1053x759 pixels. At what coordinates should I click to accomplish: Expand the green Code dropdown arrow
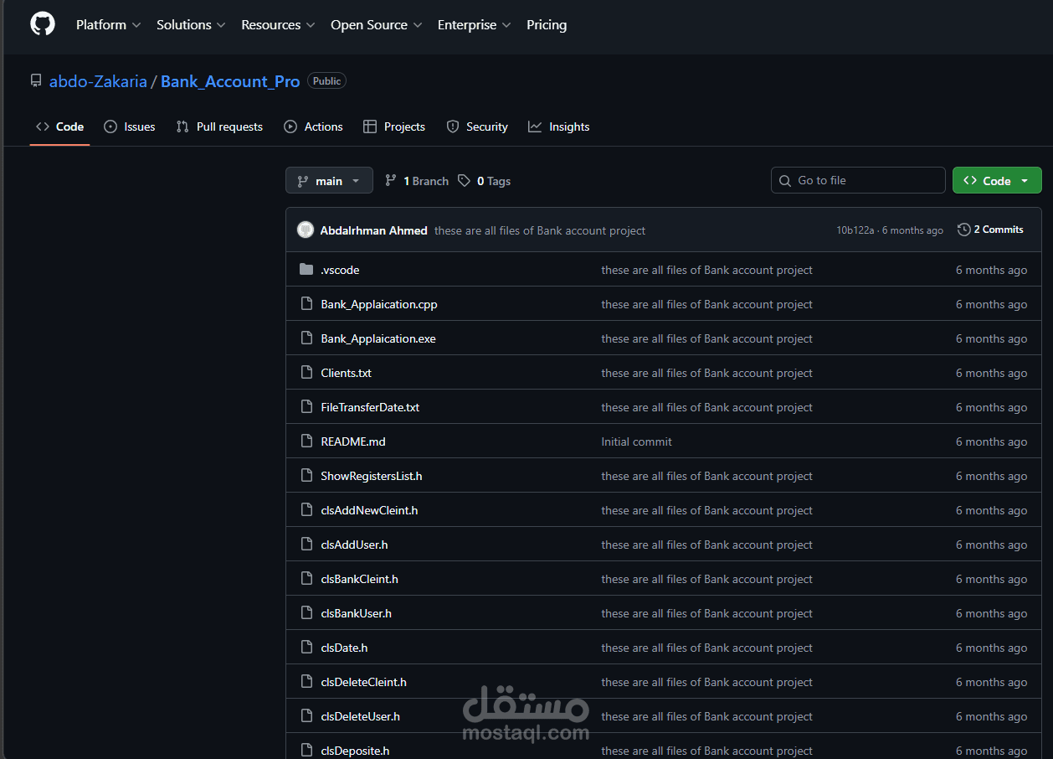1023,179
